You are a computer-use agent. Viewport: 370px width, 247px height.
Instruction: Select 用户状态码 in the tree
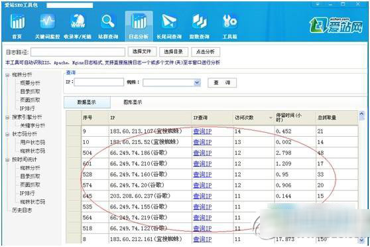(32, 142)
